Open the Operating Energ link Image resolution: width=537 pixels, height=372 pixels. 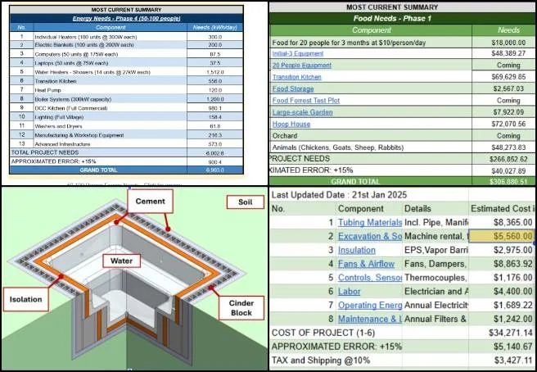[x=370, y=305]
